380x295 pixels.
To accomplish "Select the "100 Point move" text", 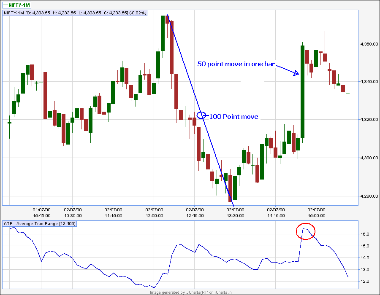I will tap(233, 117).
